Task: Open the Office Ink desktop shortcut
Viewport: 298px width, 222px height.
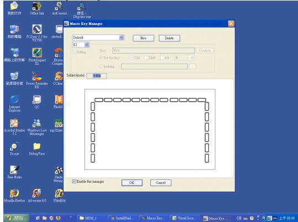Action: tap(36, 8)
